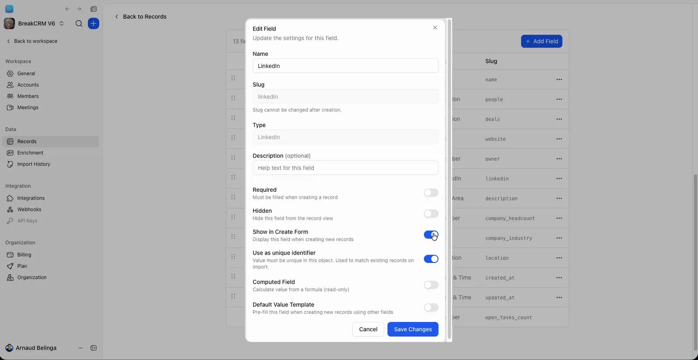Image resolution: width=698 pixels, height=360 pixels.
Task: Click the dialog's vertical scrollbar
Action: pos(450,179)
